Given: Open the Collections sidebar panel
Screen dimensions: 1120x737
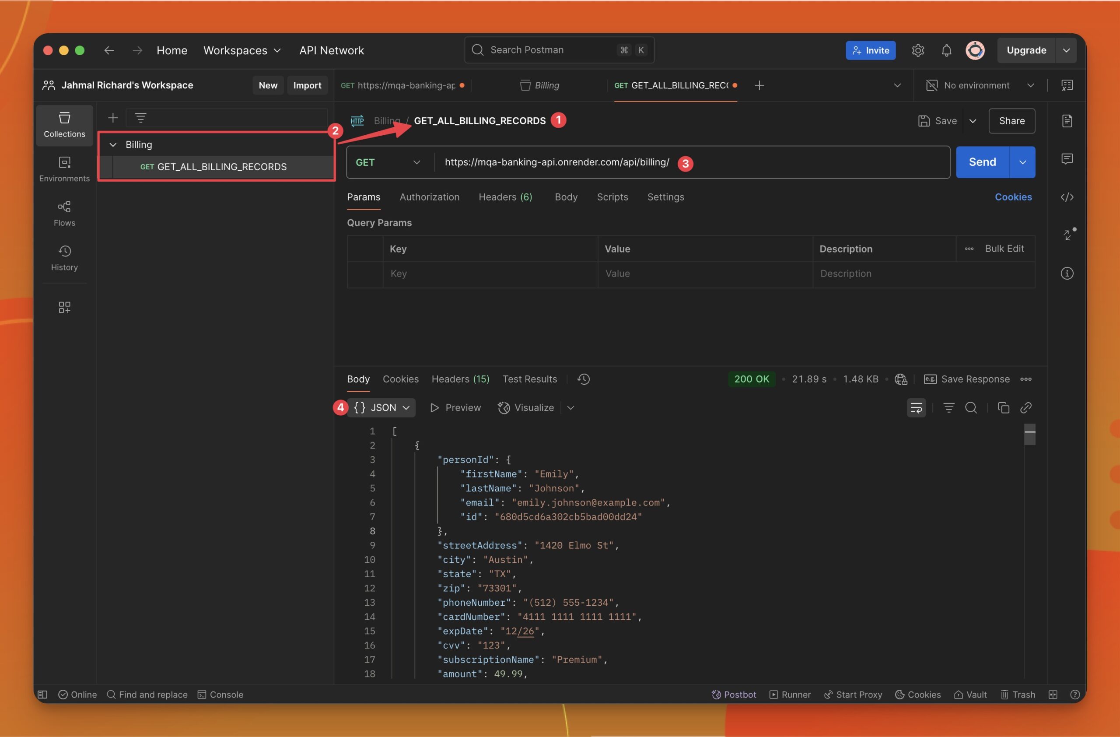Looking at the screenshot, I should 64,125.
